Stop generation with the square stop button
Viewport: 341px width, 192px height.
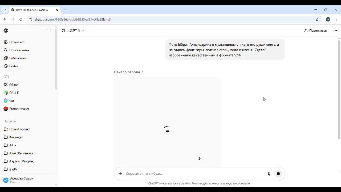[x=278, y=174]
